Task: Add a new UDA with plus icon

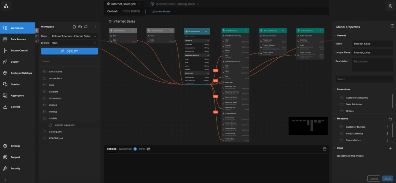Action: 390,148
